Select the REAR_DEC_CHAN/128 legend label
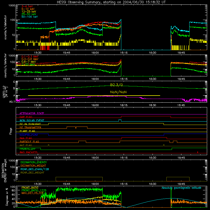 point(35,169)
